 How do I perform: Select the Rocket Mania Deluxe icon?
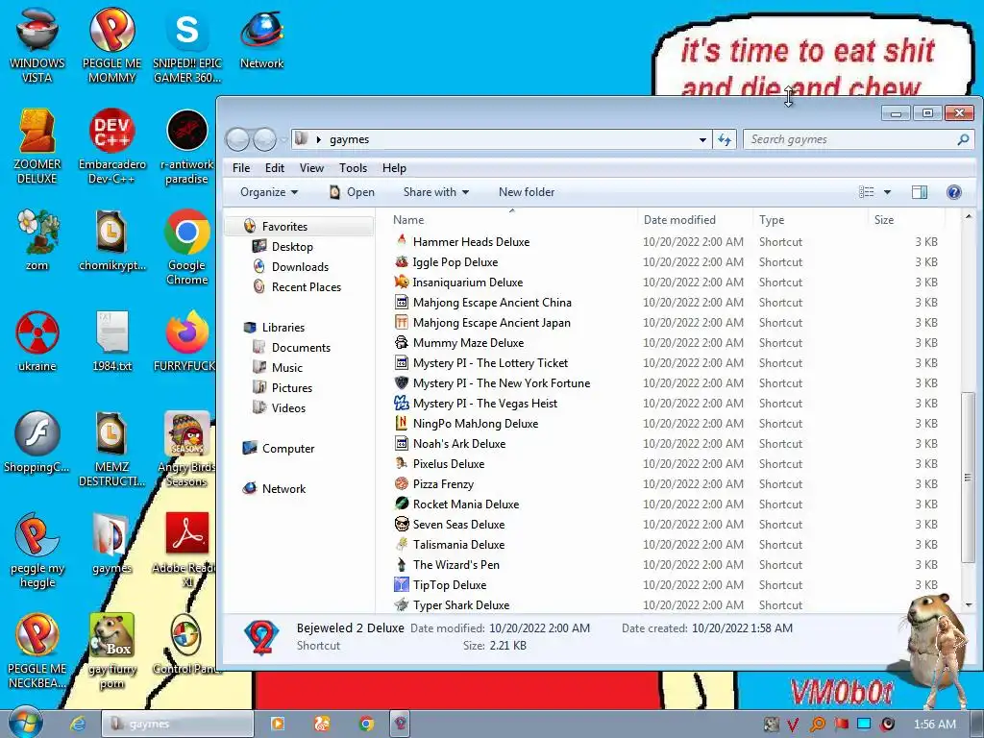point(402,504)
